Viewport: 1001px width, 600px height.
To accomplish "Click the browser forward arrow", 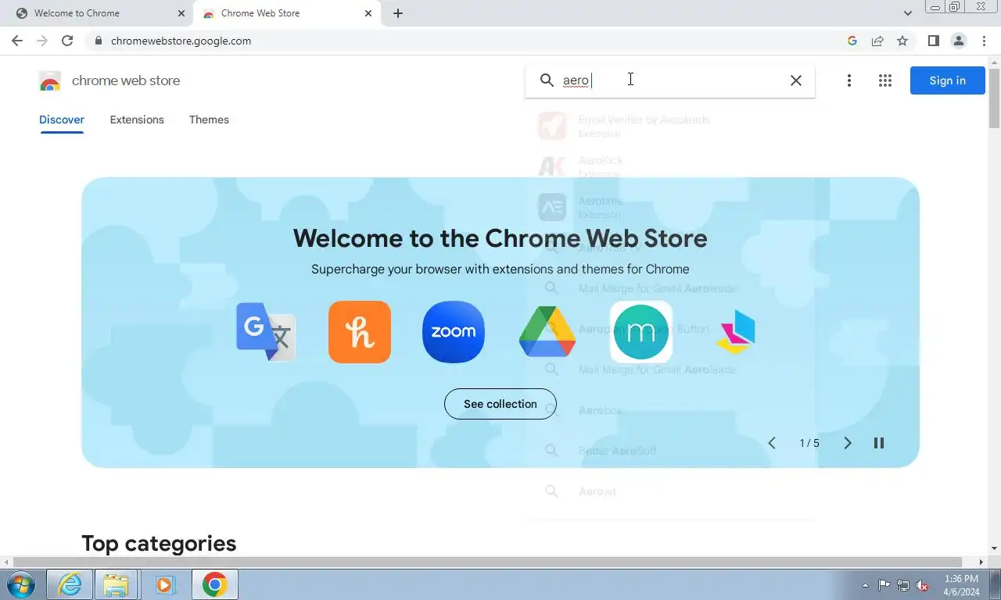I will 42,41.
